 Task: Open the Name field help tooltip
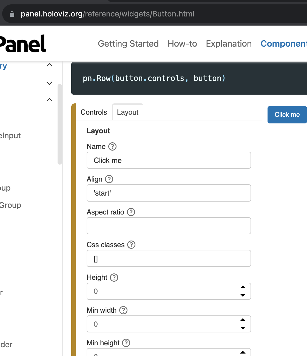pyautogui.click(x=113, y=146)
